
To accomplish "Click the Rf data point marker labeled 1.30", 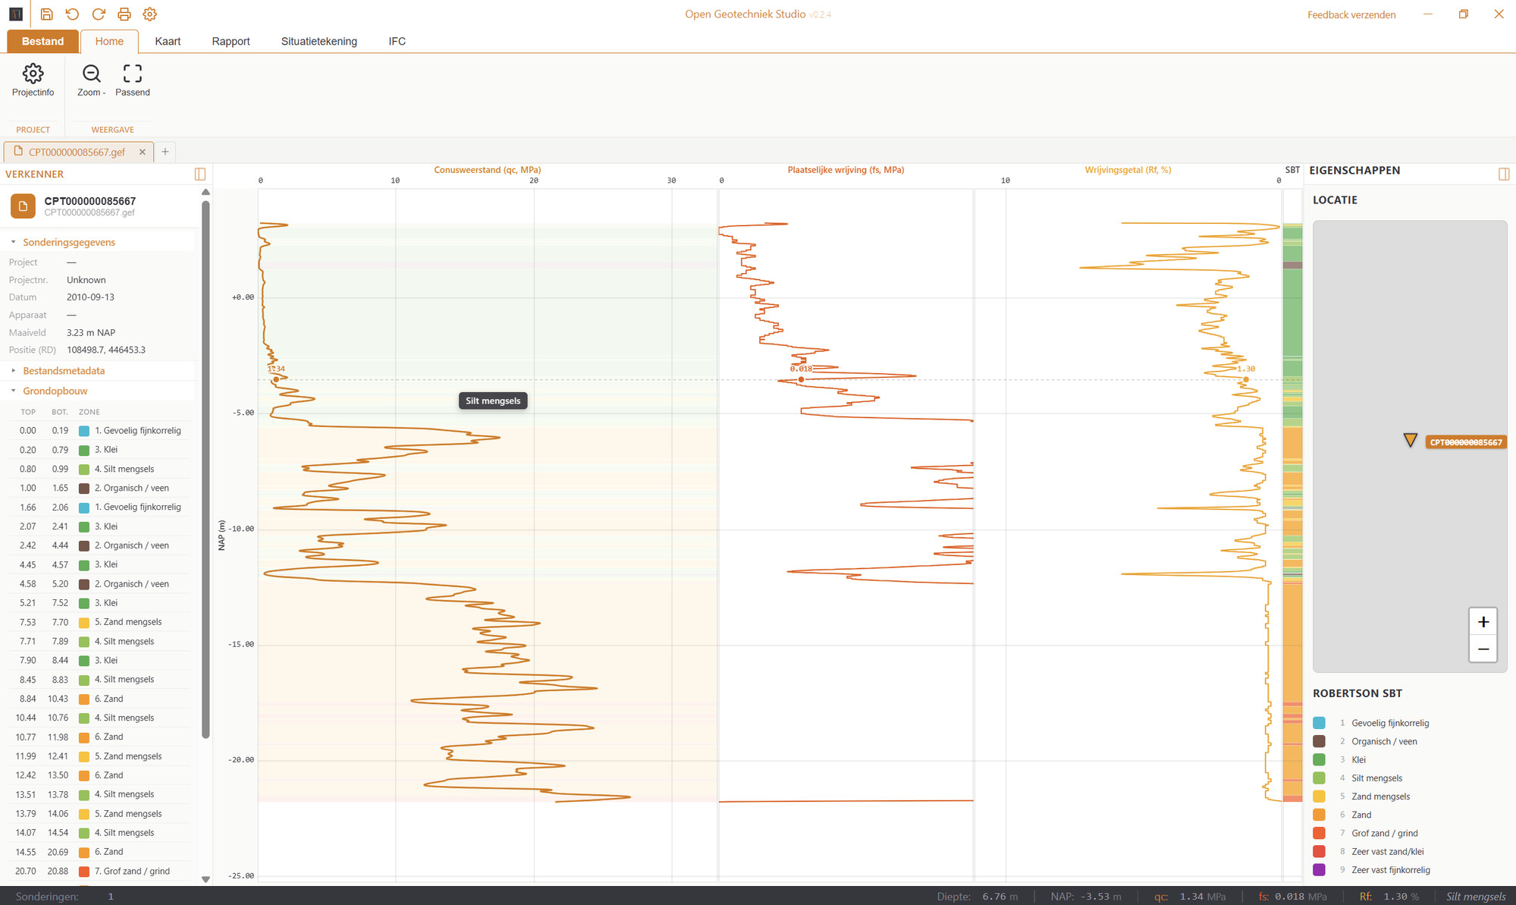I will pos(1245,379).
